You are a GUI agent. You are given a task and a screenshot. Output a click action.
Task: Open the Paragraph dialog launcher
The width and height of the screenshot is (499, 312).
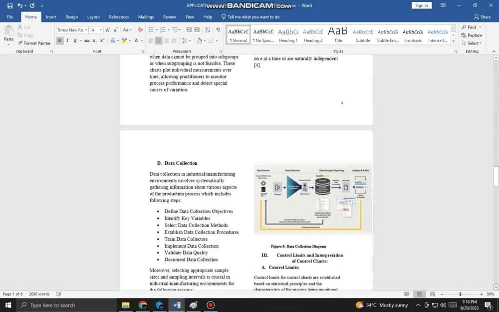221,51
